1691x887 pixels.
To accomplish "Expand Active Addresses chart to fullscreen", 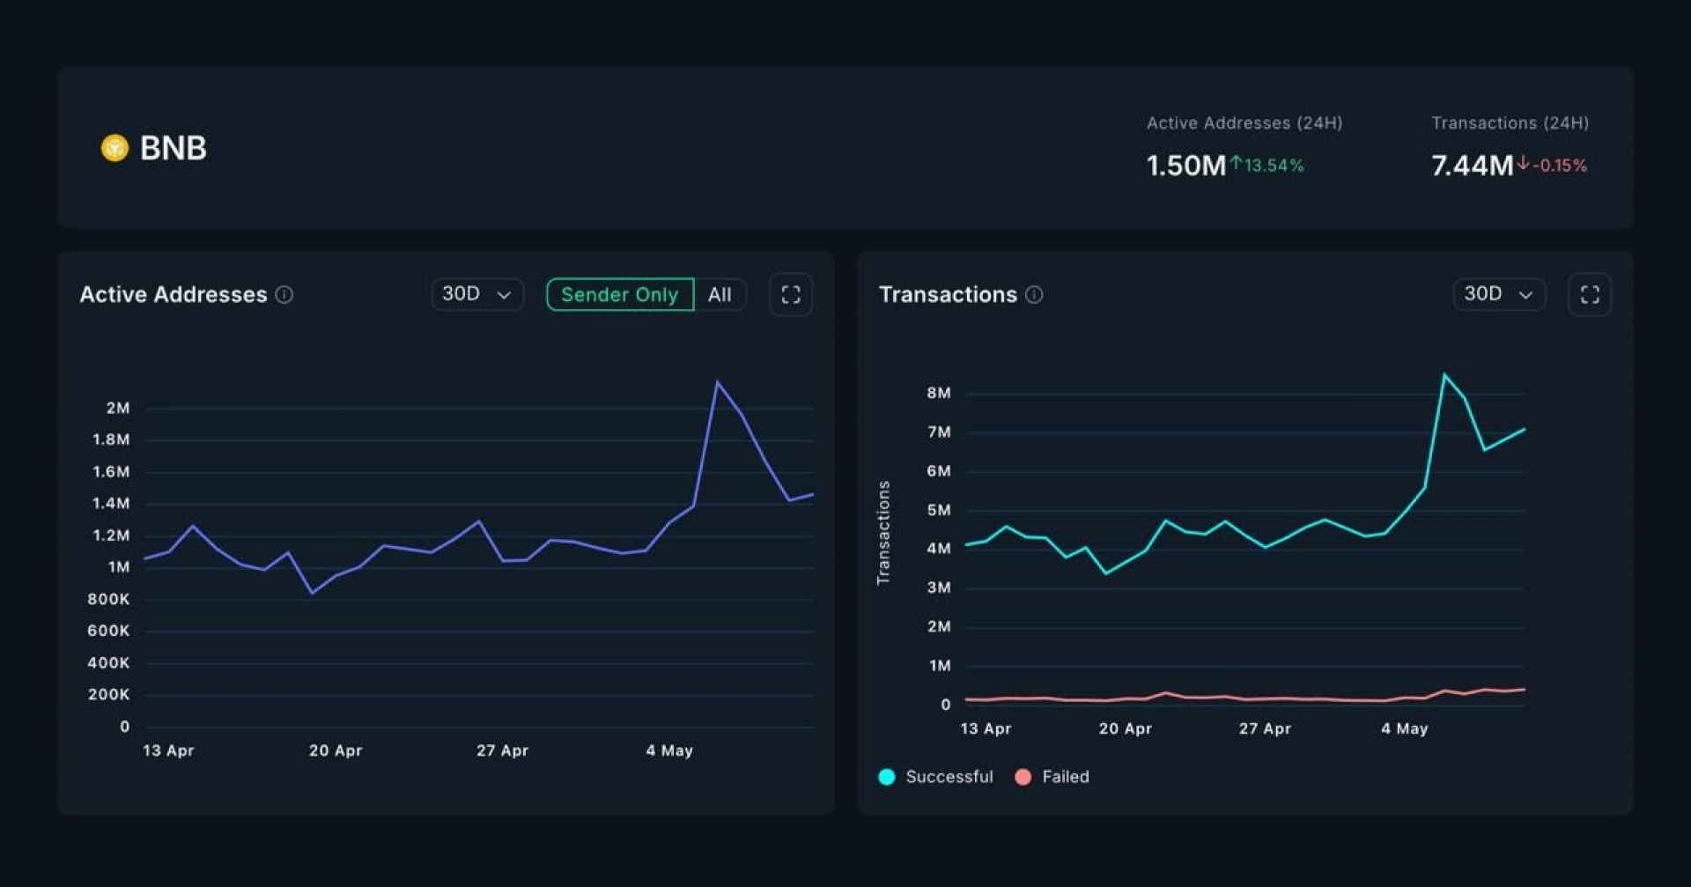I will (x=790, y=295).
